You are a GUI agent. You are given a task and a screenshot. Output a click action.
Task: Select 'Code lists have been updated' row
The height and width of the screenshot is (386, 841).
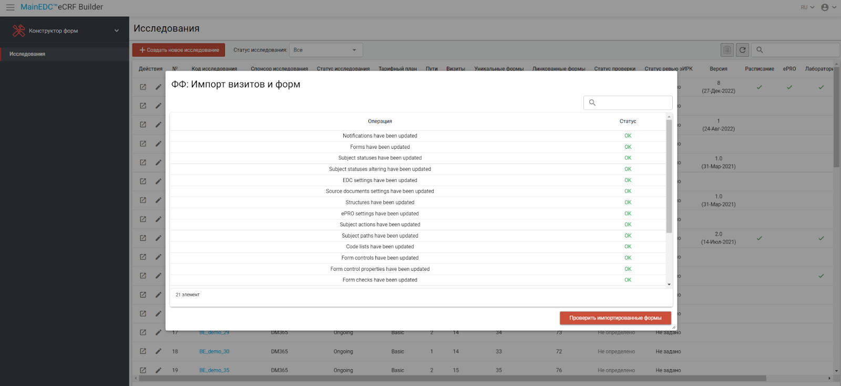click(x=418, y=247)
